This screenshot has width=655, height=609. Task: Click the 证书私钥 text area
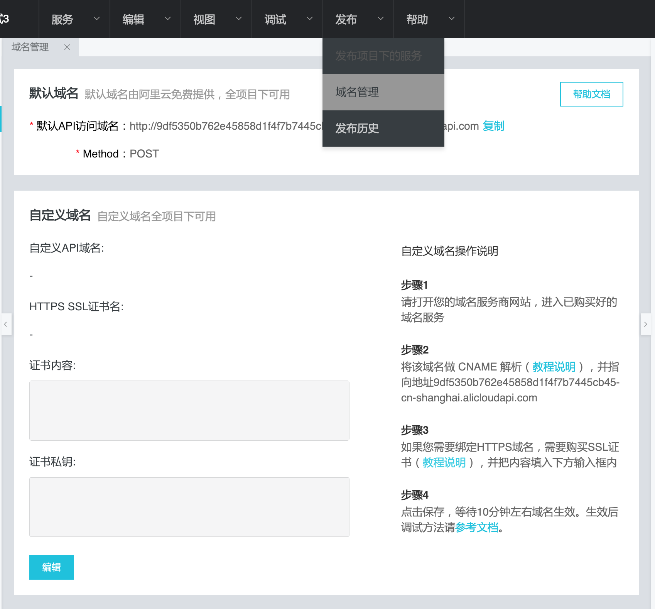coord(189,507)
